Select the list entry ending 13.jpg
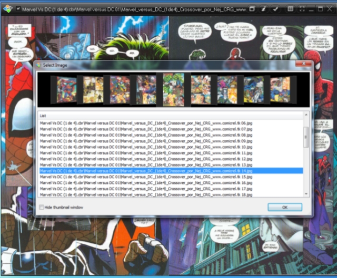This screenshot has height=278, width=337. click(171, 165)
